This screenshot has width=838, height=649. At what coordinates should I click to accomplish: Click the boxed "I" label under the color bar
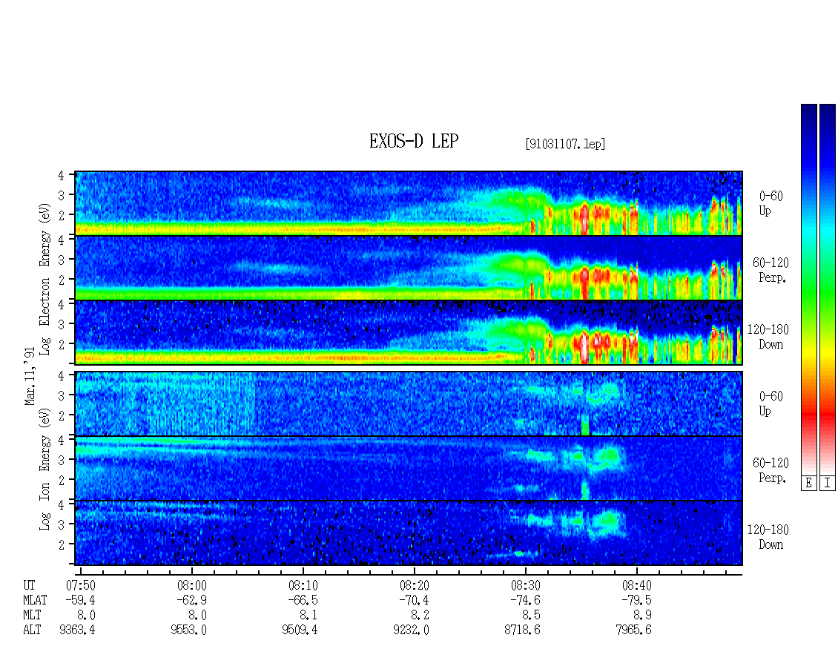point(828,484)
